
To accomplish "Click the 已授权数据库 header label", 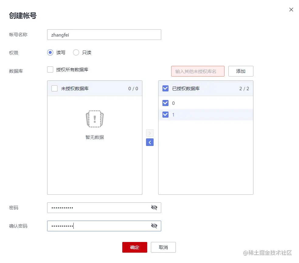I will click(186, 89).
